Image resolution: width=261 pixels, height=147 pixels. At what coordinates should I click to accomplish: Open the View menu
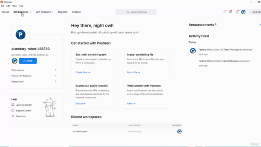(x=14, y=6)
